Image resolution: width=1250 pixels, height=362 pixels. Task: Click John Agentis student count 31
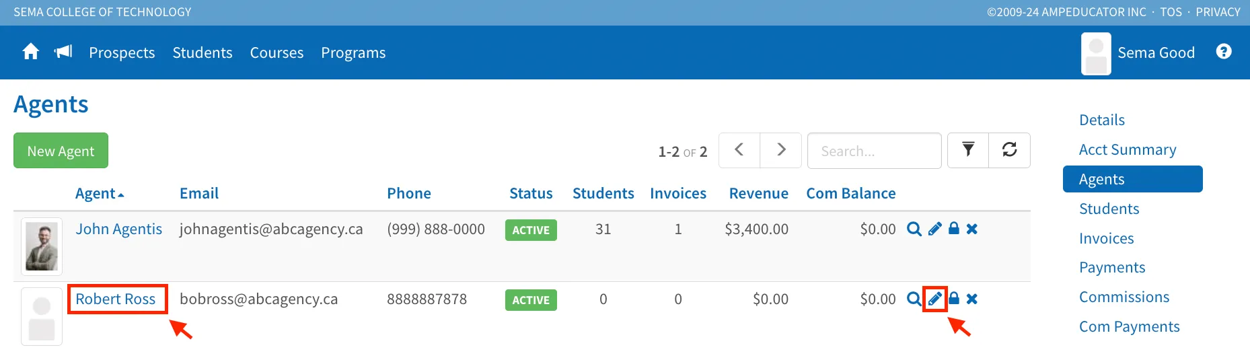point(603,229)
